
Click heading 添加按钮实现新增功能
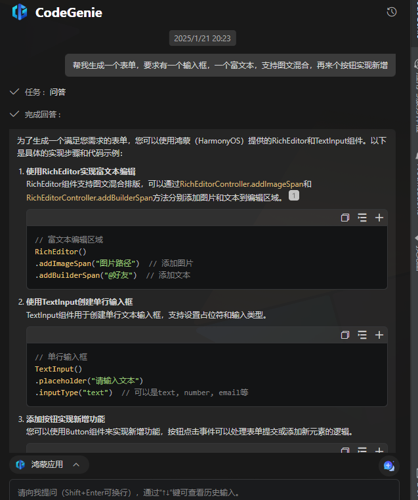pyautogui.click(x=66, y=419)
